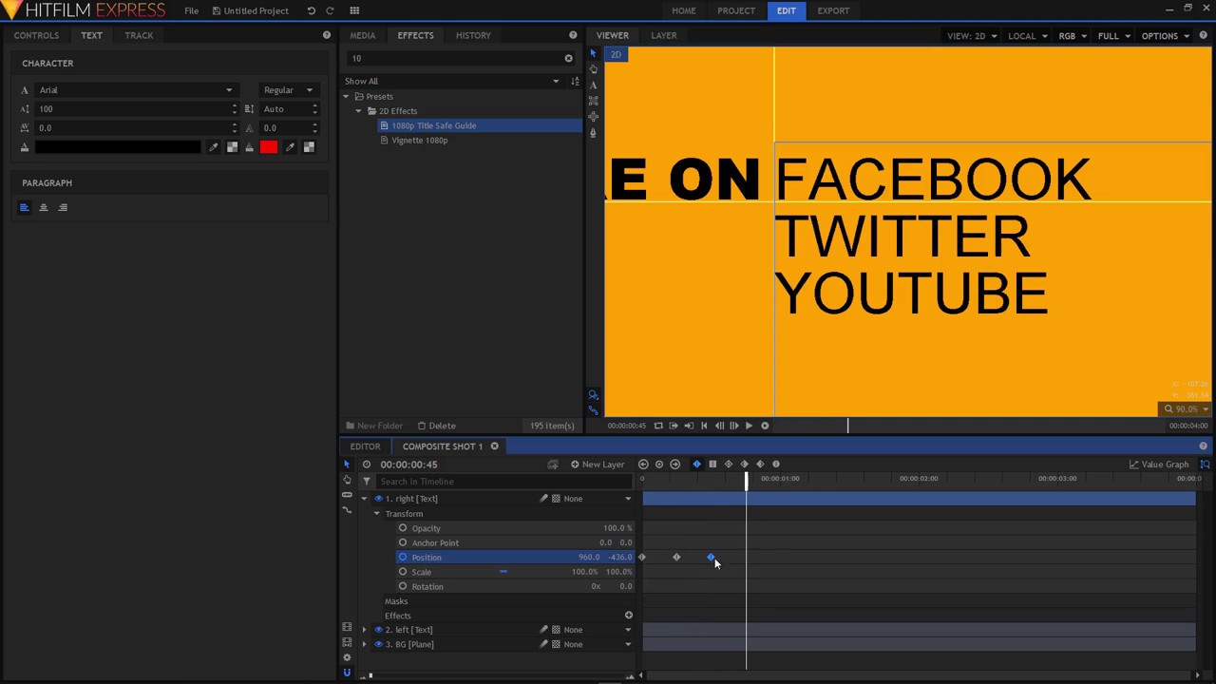Select the viewer arrow selection tool
1216x684 pixels.
coord(594,53)
